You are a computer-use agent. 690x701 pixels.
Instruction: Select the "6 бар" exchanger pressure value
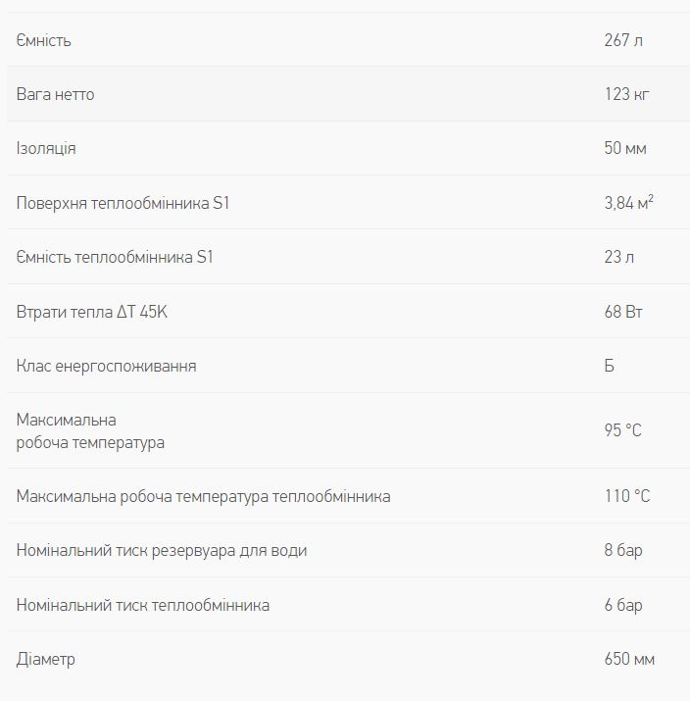(x=623, y=605)
